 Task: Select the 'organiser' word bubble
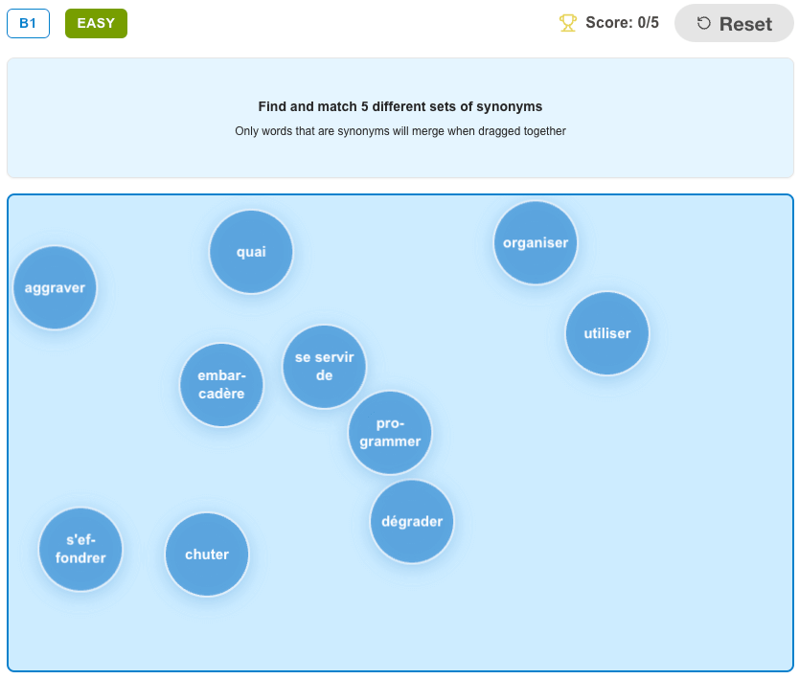(536, 242)
